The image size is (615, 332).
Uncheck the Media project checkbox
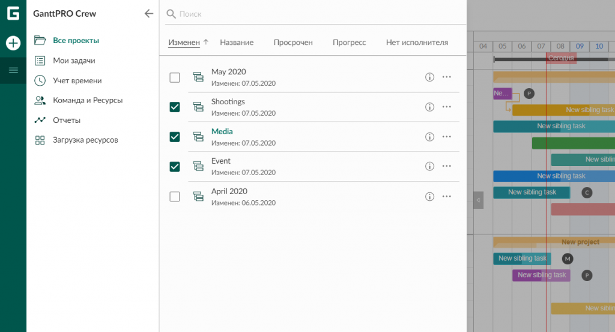[175, 137]
